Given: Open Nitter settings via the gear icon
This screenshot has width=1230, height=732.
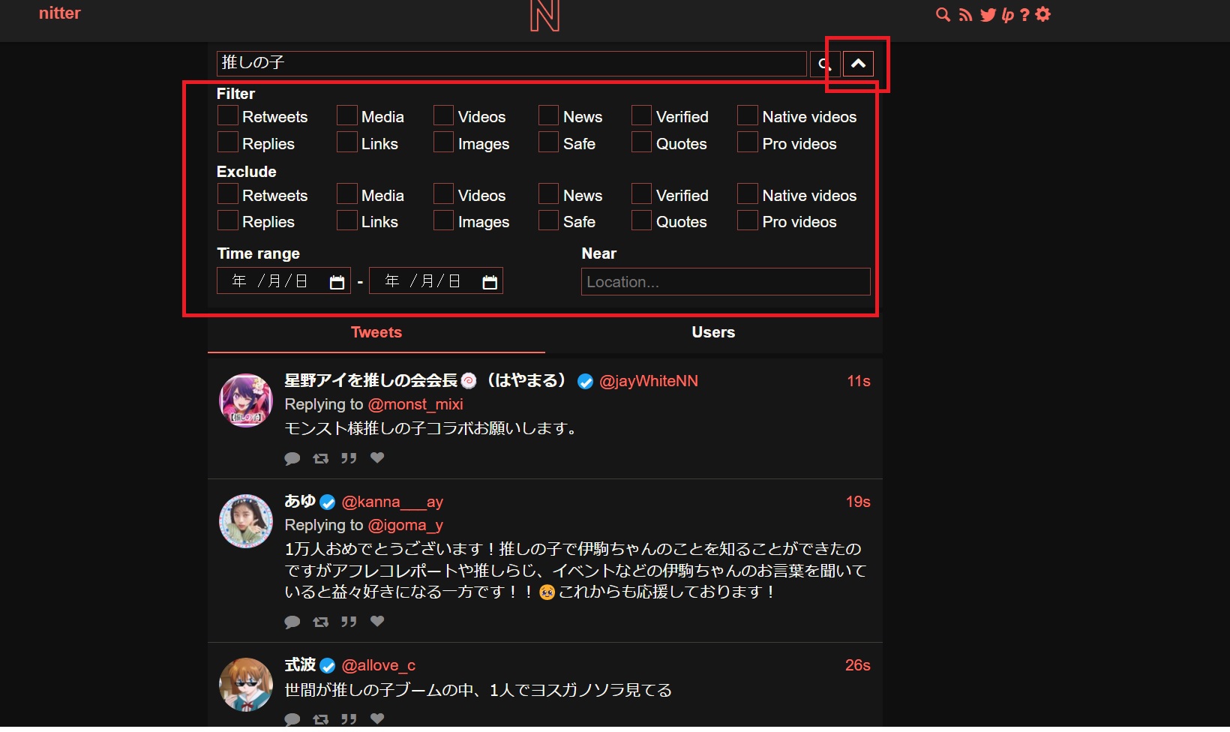Looking at the screenshot, I should pyautogui.click(x=1043, y=14).
